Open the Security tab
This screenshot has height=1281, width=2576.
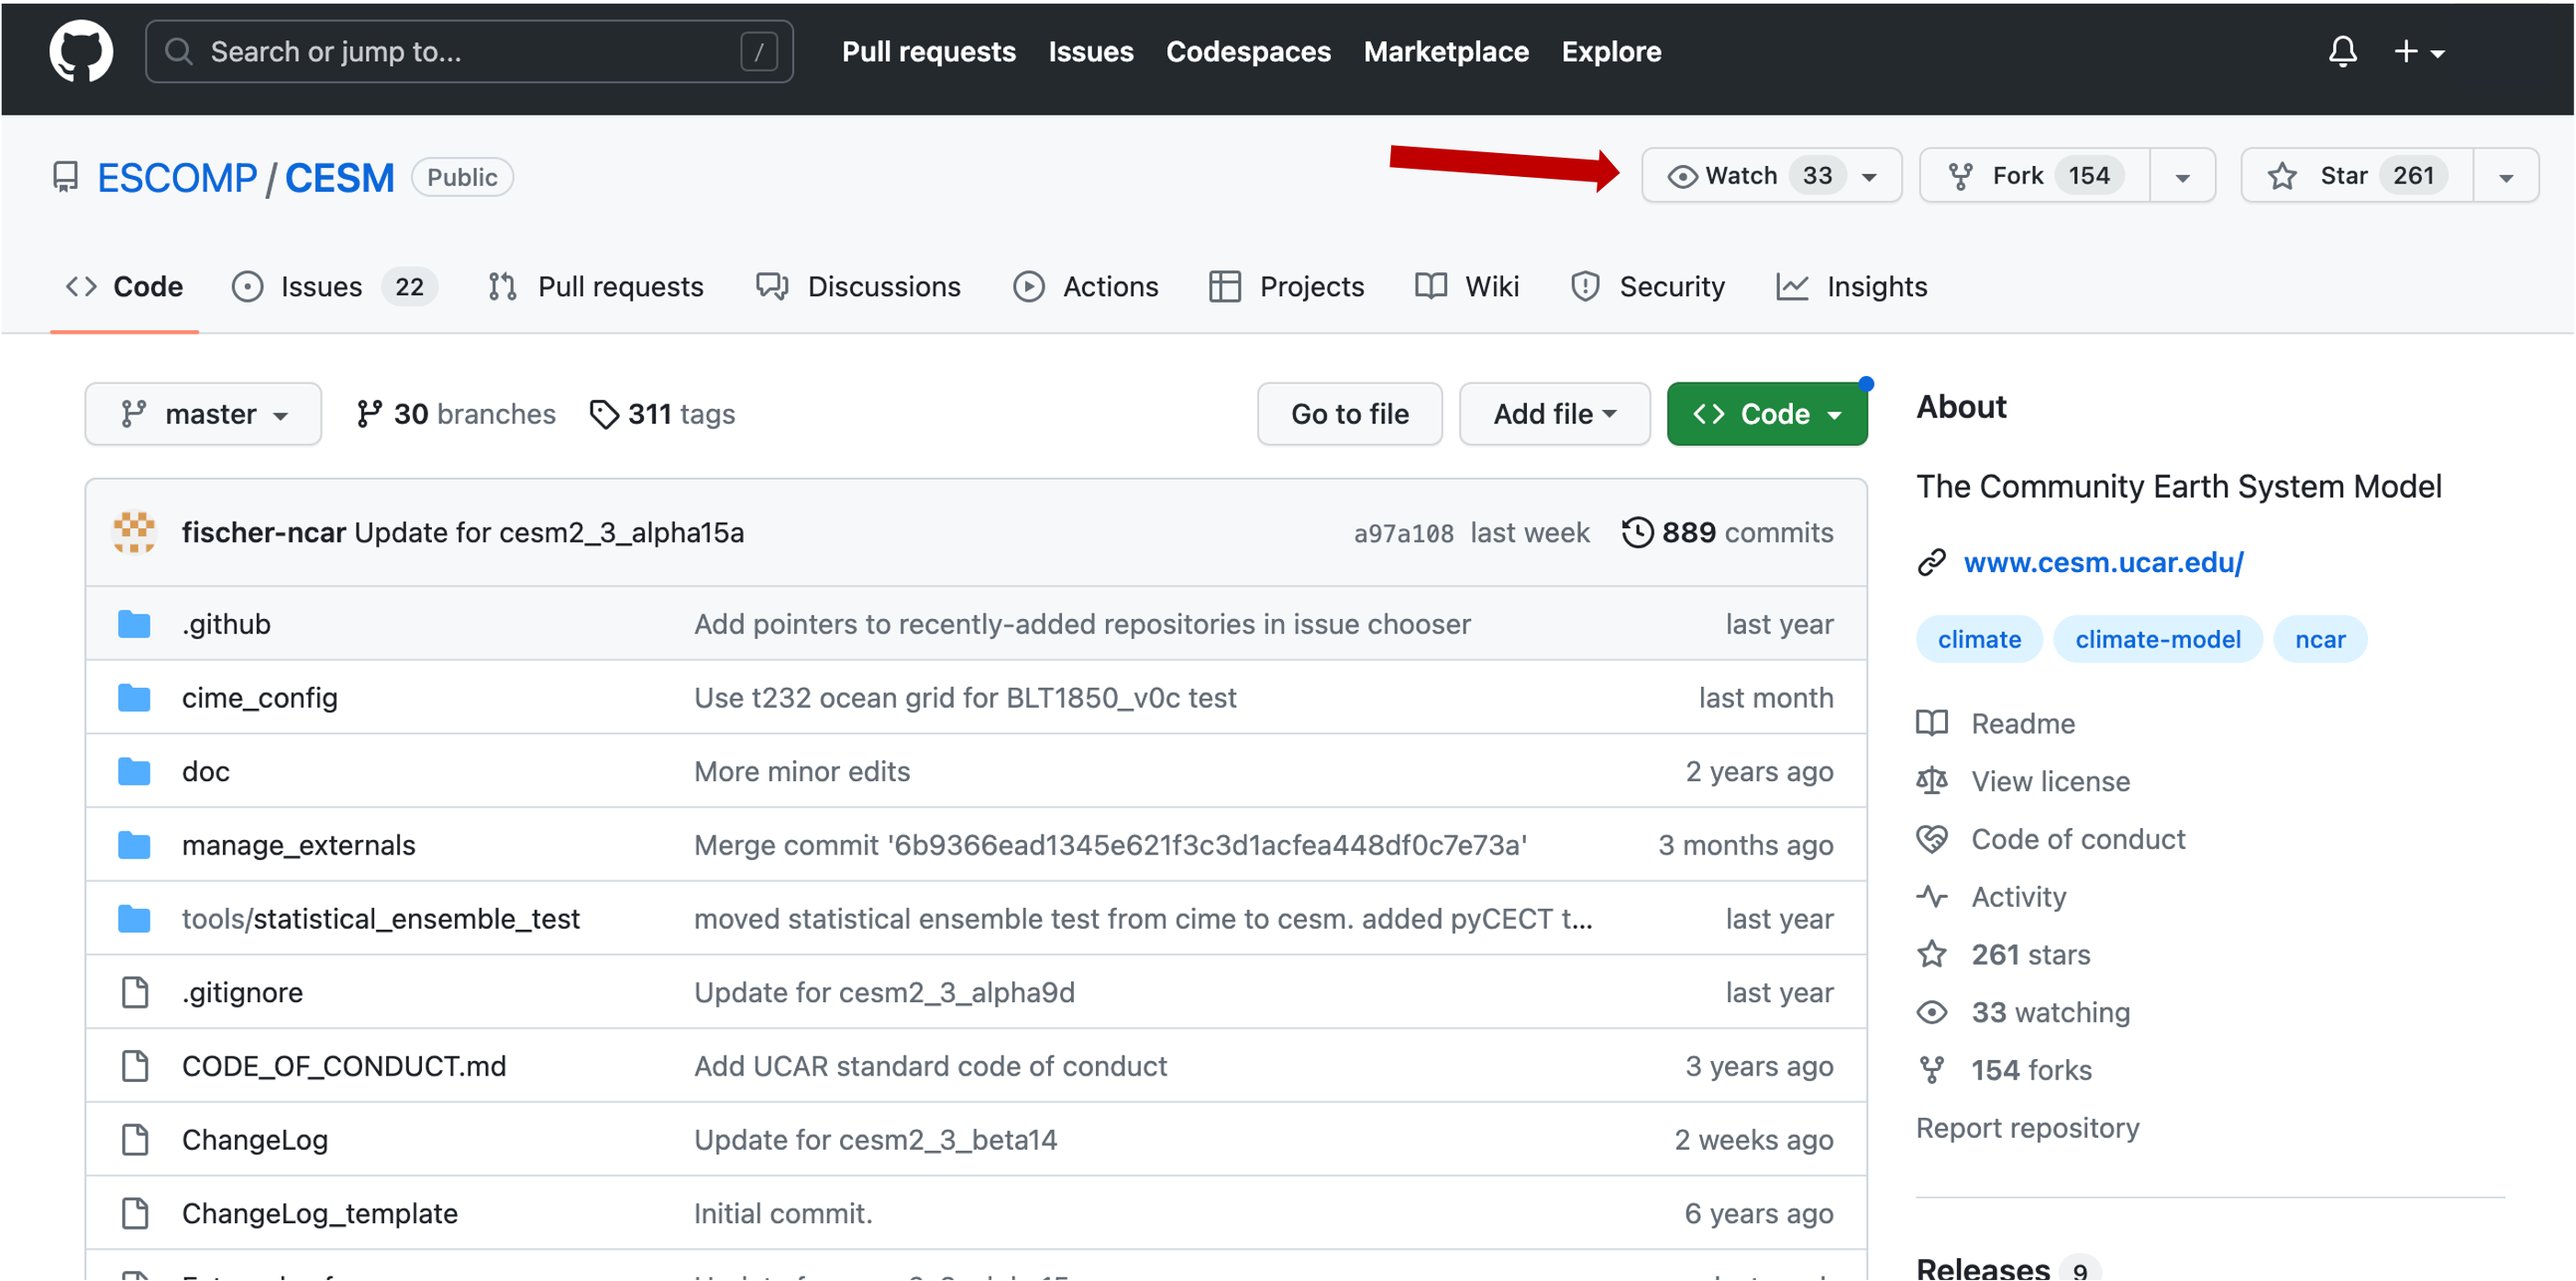tap(1648, 286)
